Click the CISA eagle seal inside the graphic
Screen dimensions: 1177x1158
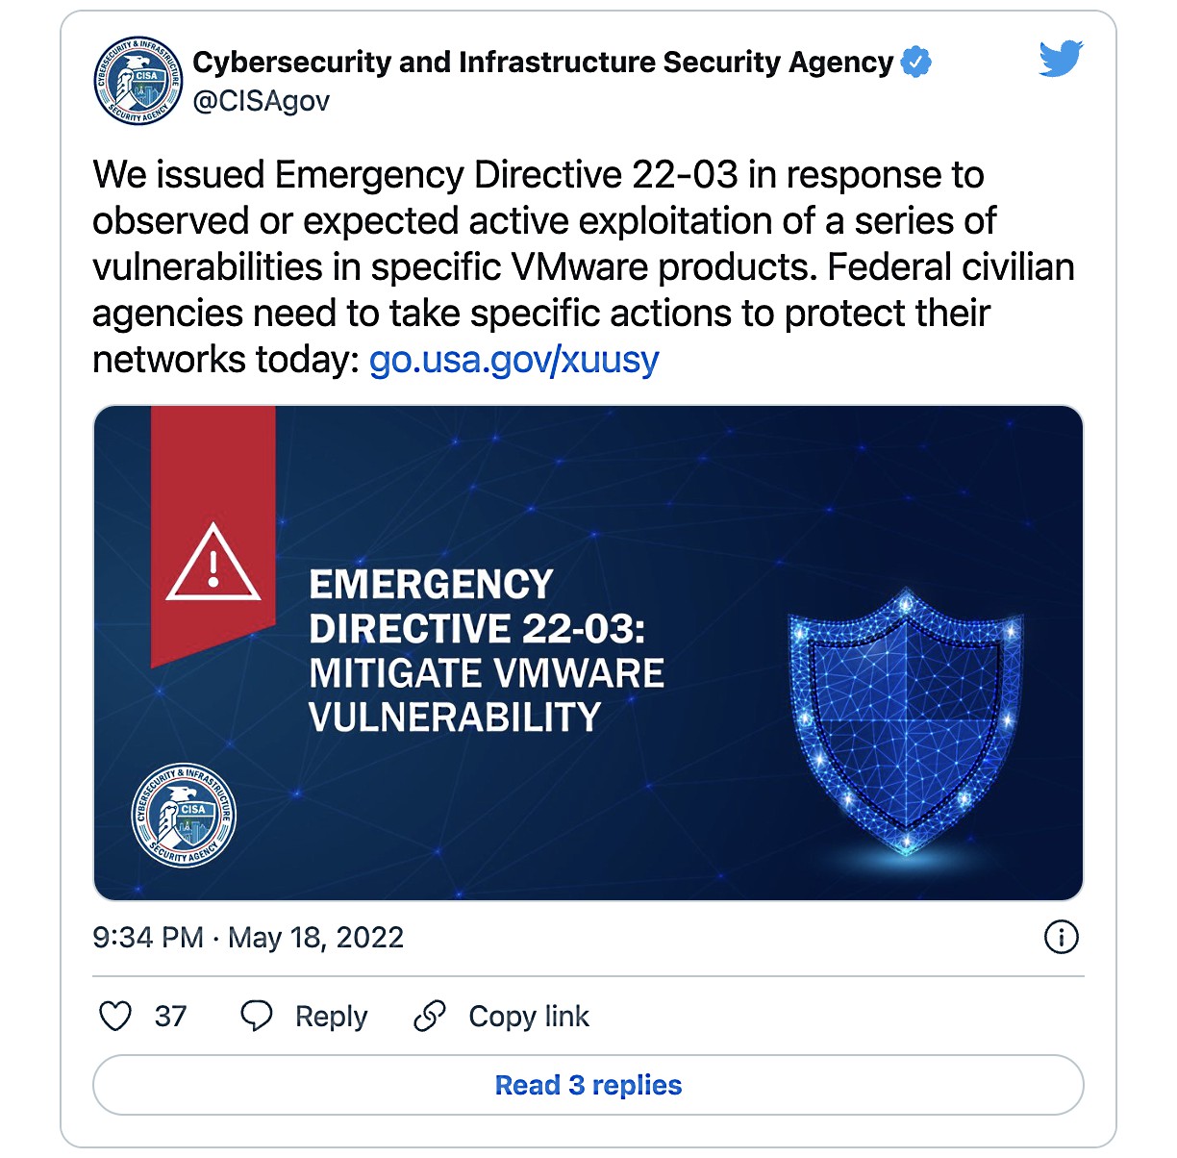(186, 813)
